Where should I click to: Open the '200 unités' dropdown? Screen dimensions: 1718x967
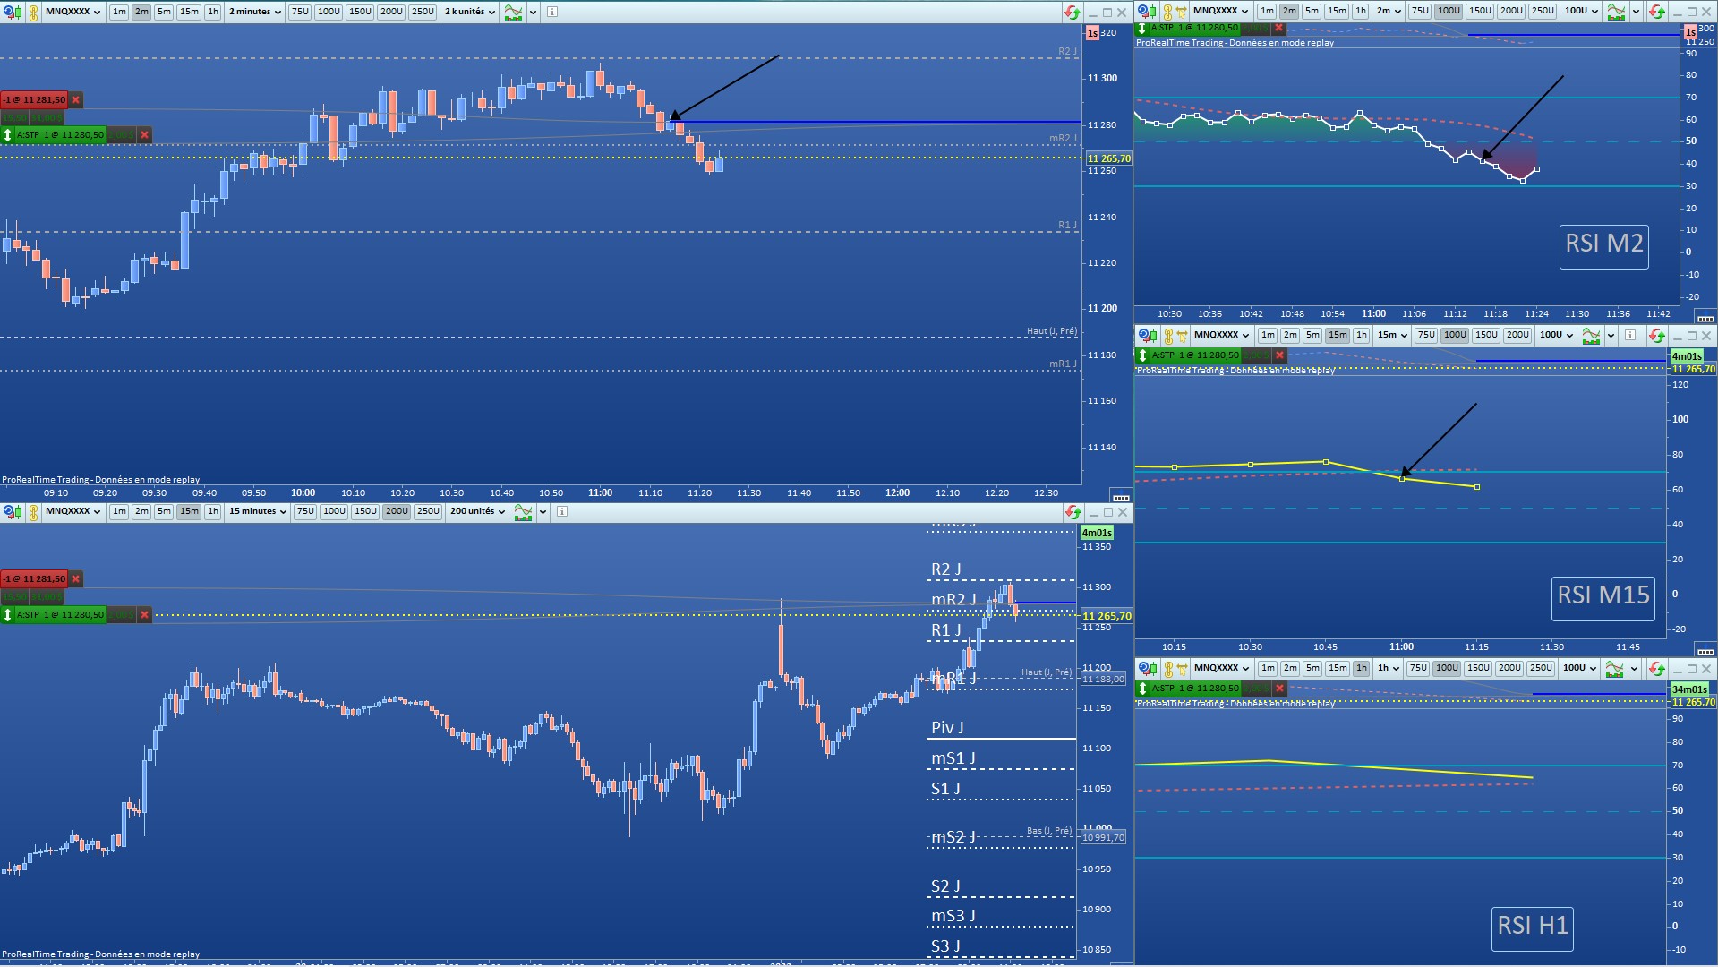tap(477, 511)
